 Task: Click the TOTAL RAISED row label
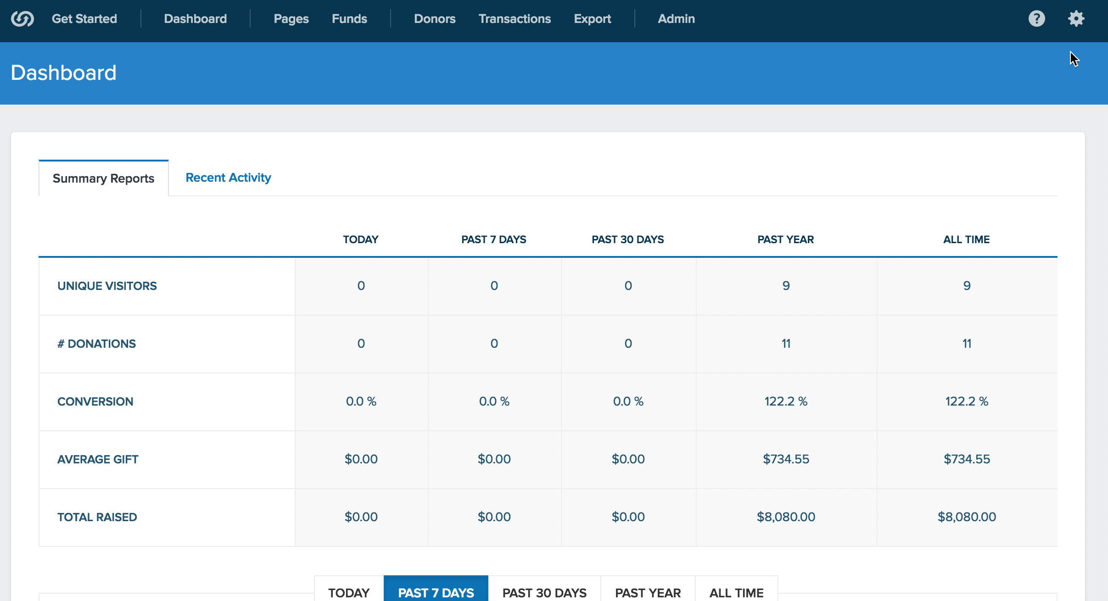[97, 517]
